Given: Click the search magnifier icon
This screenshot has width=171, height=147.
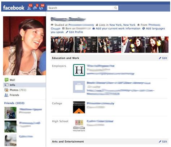Looking at the screenshot, I should (x=115, y=8).
